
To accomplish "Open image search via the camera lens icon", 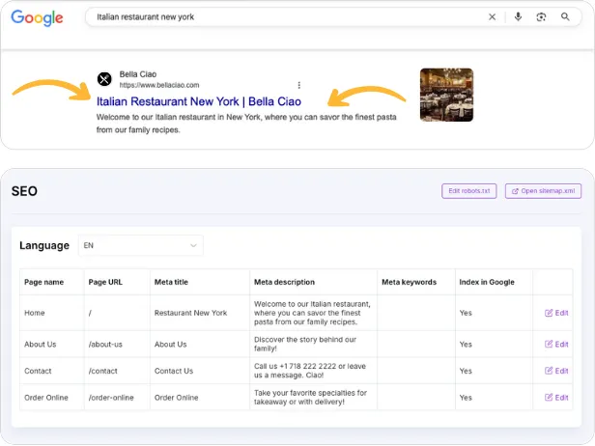I will [x=541, y=17].
